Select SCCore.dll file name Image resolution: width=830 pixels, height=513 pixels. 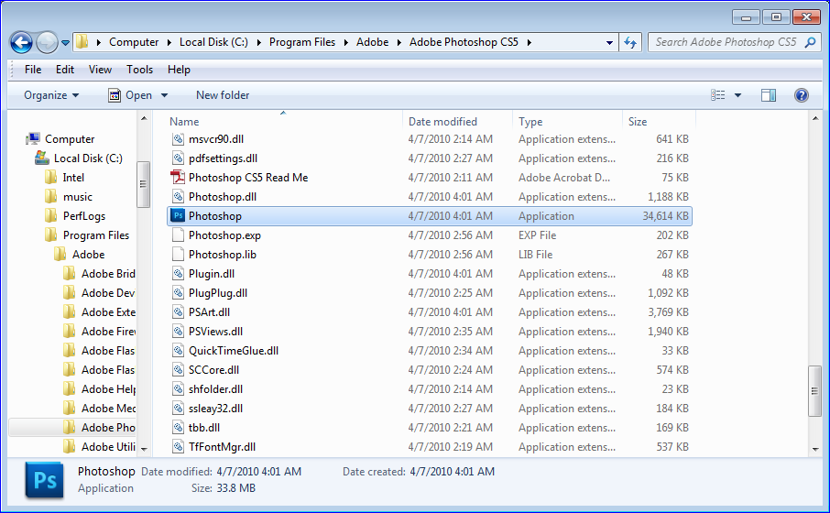coord(213,369)
